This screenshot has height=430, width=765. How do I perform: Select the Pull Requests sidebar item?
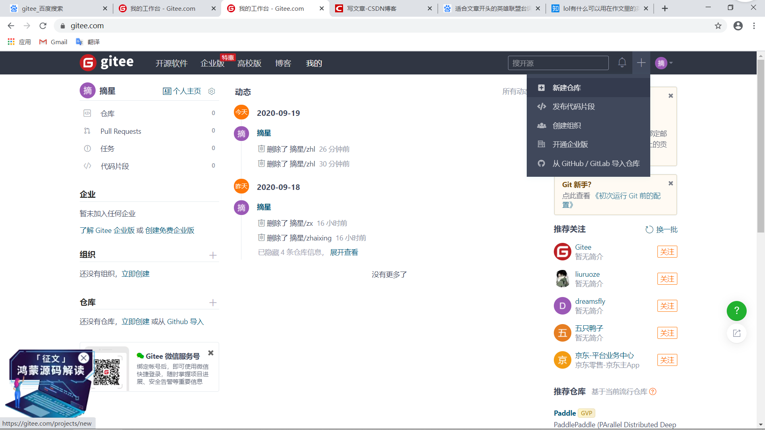click(x=121, y=131)
